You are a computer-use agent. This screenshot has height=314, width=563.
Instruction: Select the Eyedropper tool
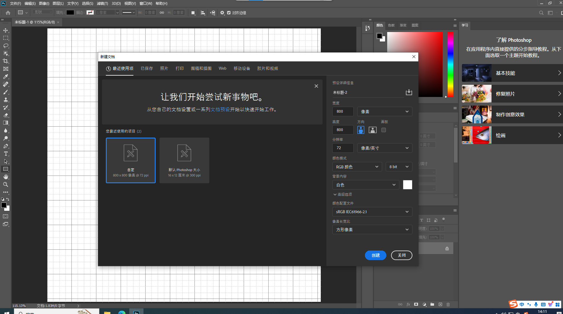6,76
